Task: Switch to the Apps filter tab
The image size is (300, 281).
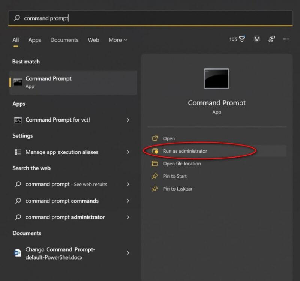Action: click(x=34, y=40)
